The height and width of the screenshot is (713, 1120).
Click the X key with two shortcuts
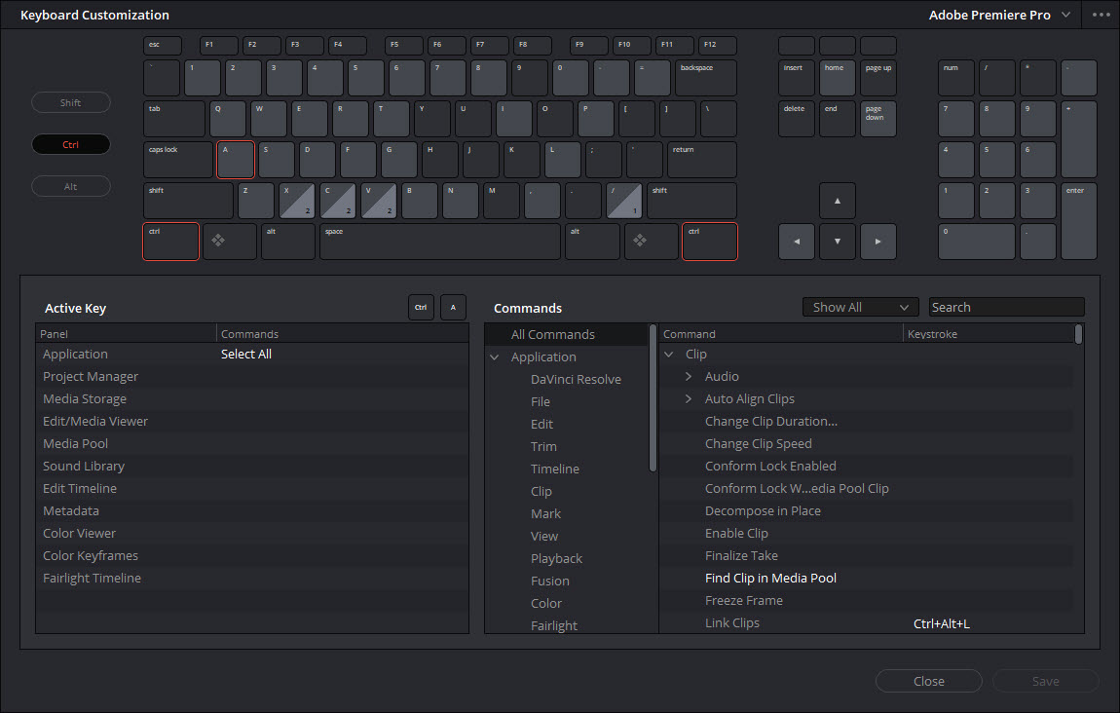[x=297, y=201]
